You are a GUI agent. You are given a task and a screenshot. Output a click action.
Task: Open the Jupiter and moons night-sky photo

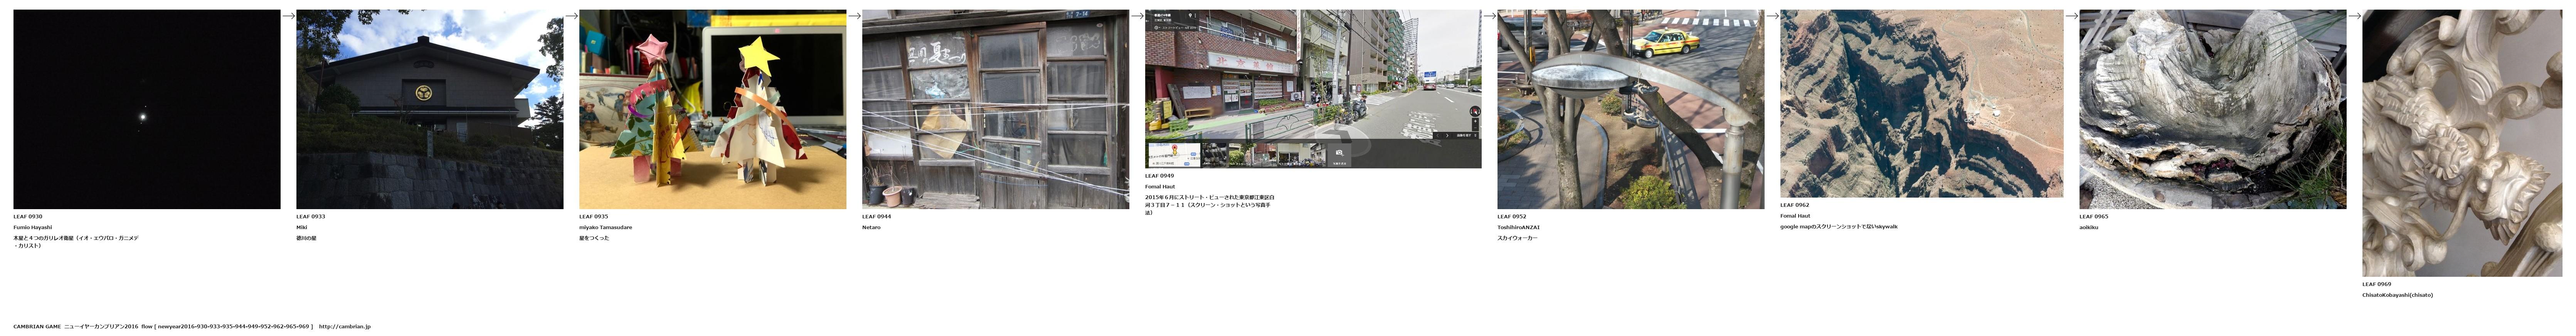147,110
